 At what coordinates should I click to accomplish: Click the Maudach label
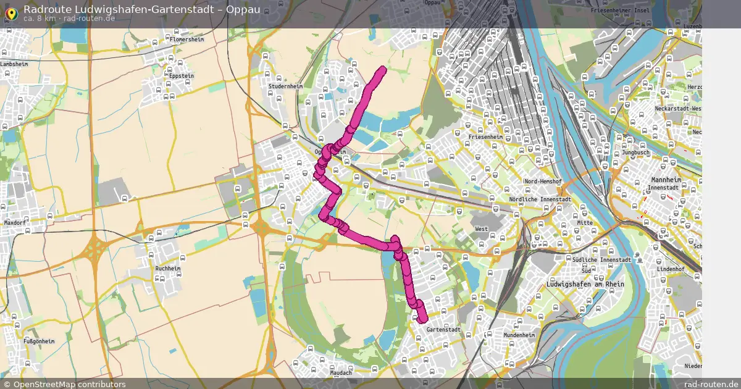tap(341, 373)
